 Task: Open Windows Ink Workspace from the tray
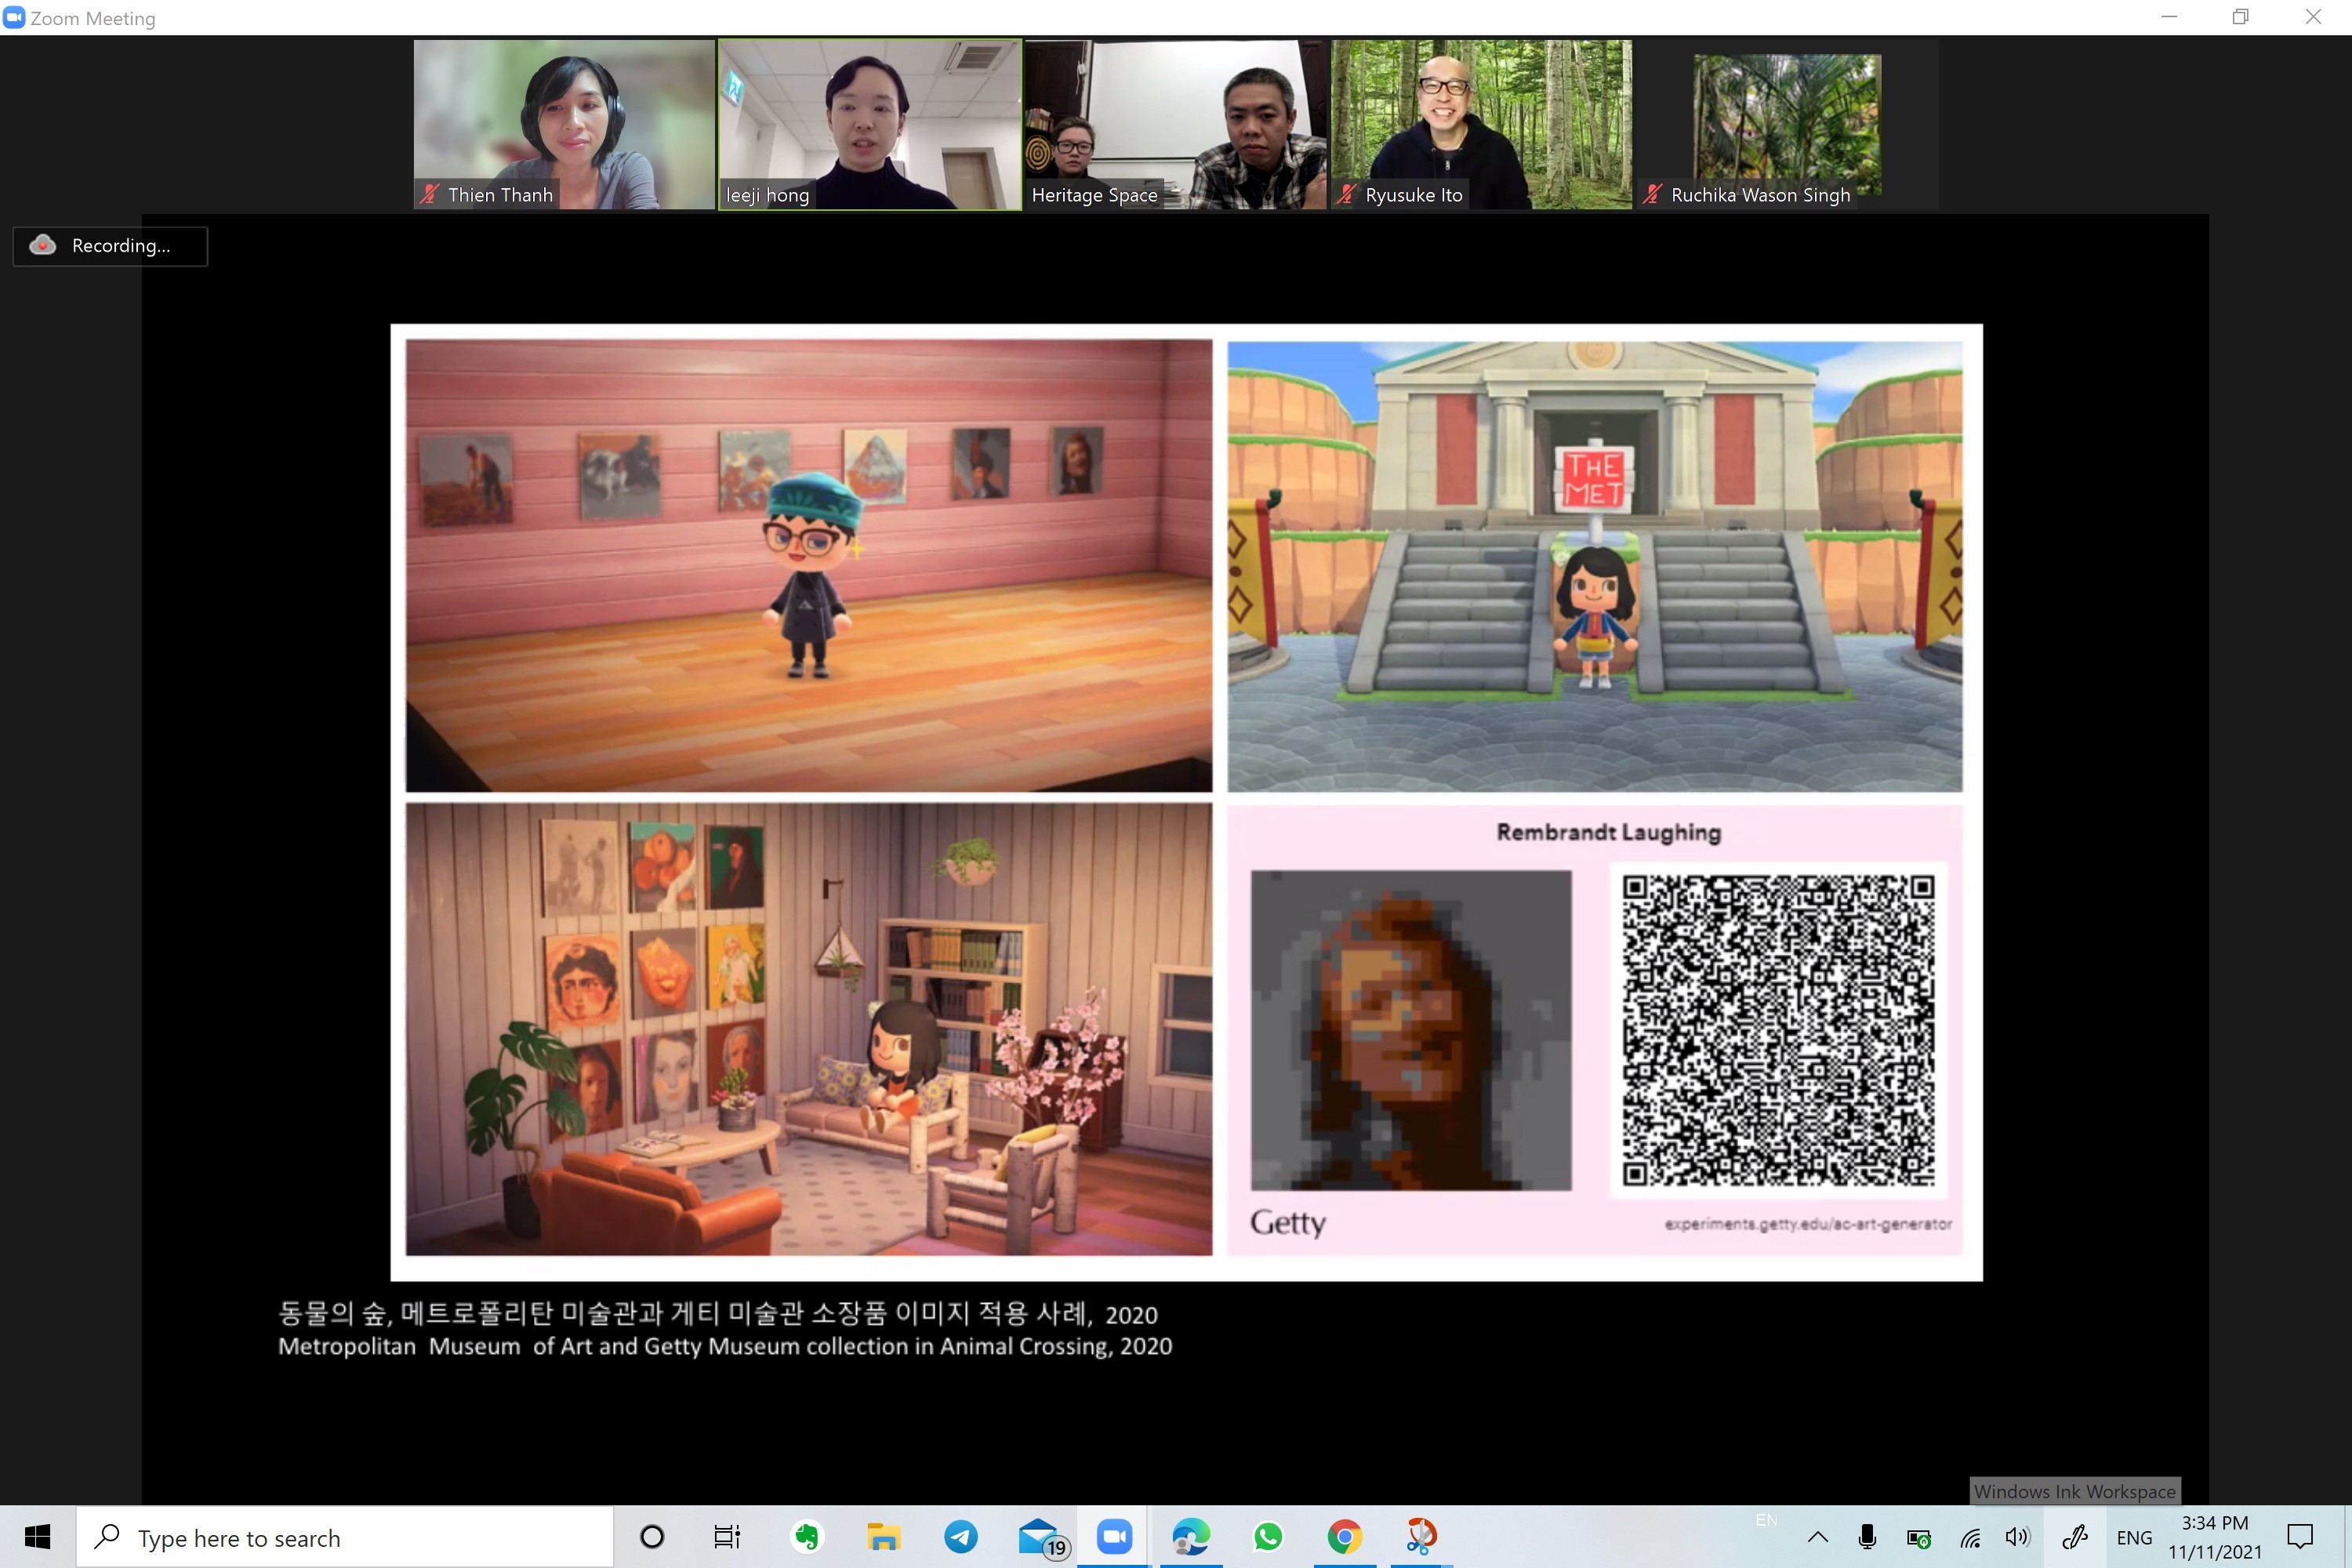(2076, 1537)
